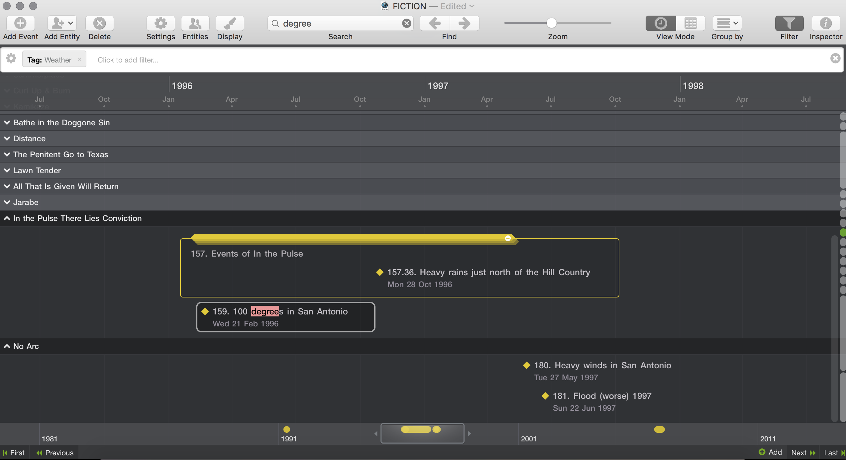
Task: Open the Settings gear in toolbar
Action: 160,23
